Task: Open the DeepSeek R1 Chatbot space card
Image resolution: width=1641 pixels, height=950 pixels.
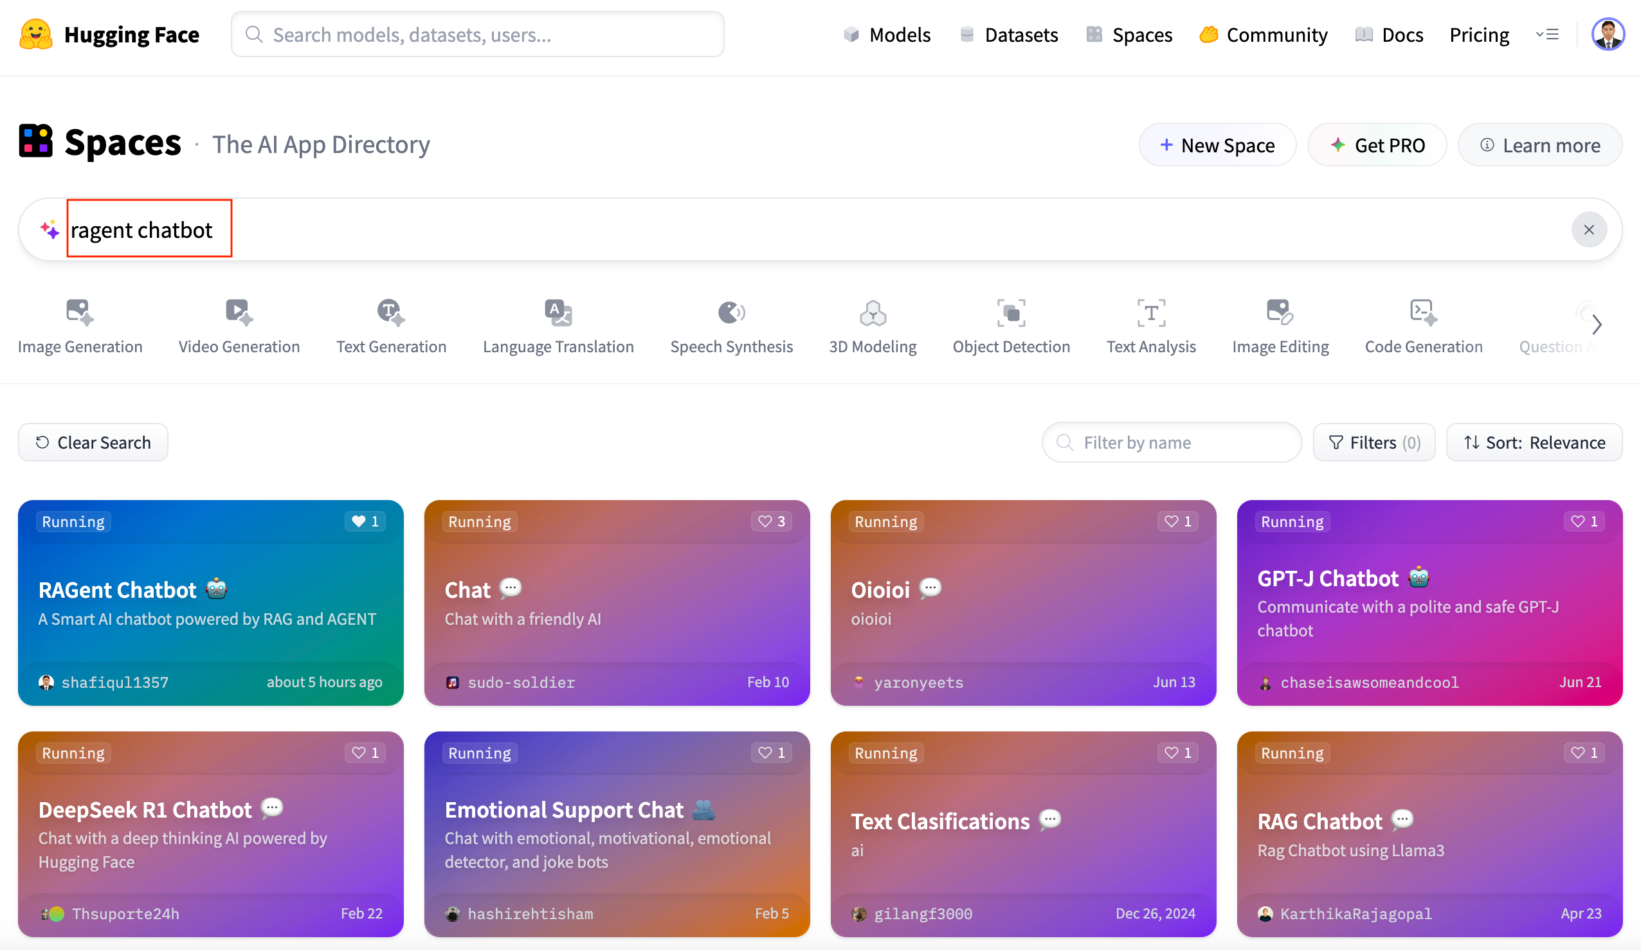Action: coord(210,834)
